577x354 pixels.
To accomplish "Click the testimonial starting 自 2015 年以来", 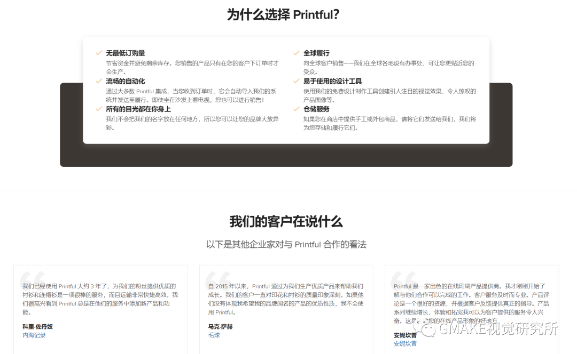I will [x=286, y=299].
